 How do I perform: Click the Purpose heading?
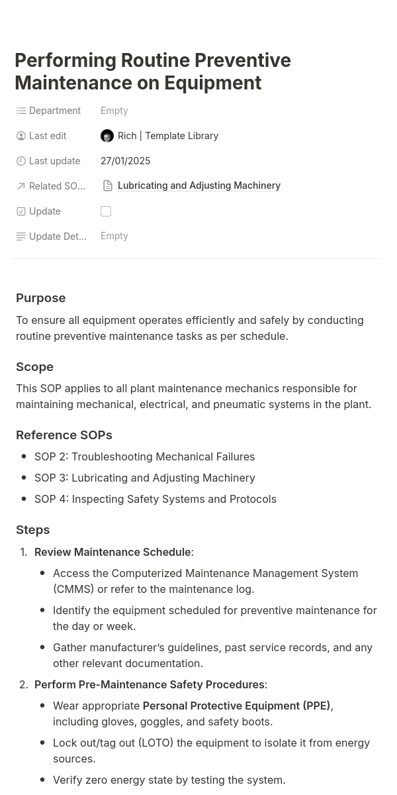pyautogui.click(x=41, y=298)
